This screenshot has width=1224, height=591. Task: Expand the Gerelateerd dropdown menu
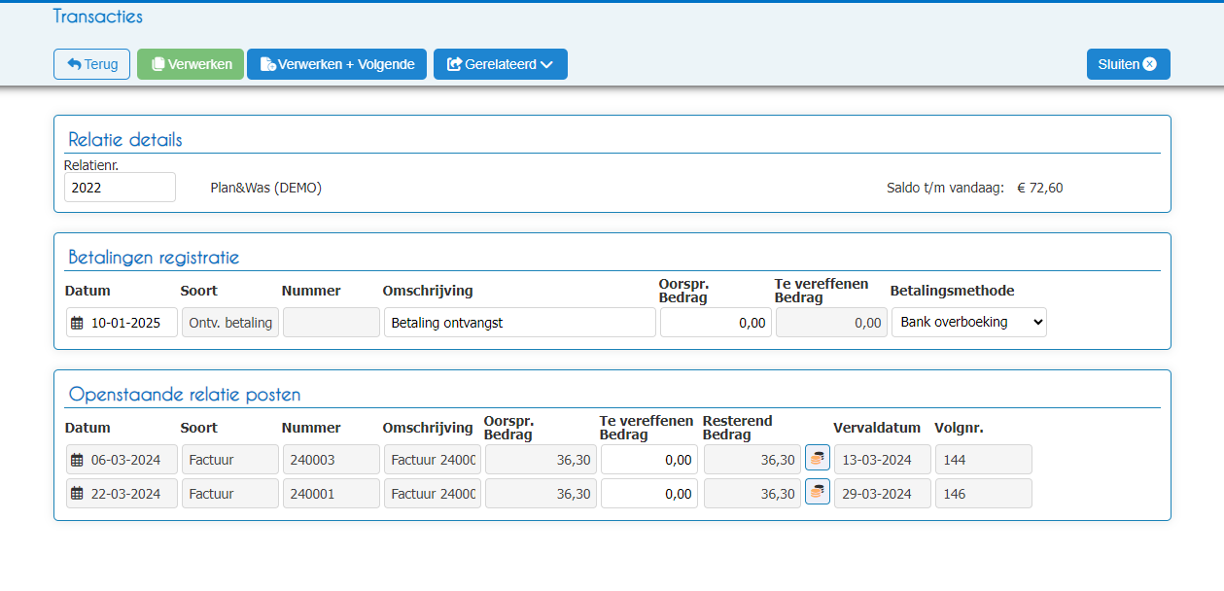click(501, 64)
